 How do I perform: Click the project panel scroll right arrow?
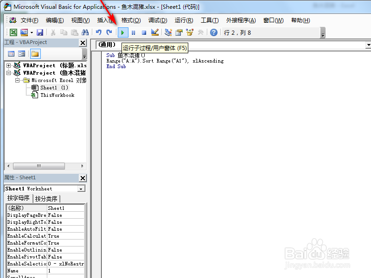tap(83, 166)
